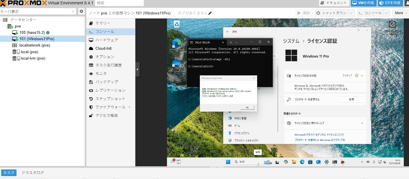
Task: Click the VMを作成 button
Action: pyautogui.click(x=364, y=3)
